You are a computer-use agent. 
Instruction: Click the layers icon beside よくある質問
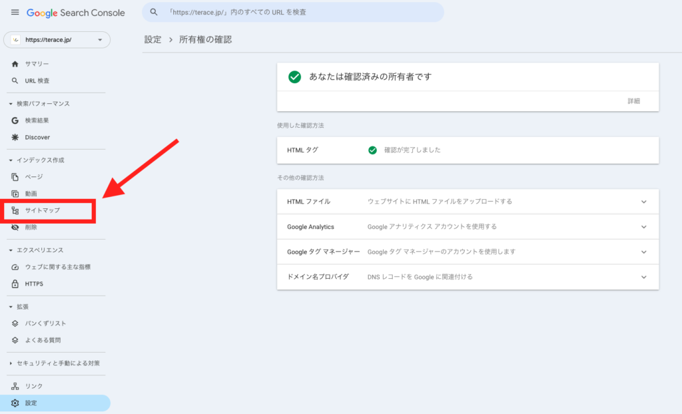pos(15,341)
